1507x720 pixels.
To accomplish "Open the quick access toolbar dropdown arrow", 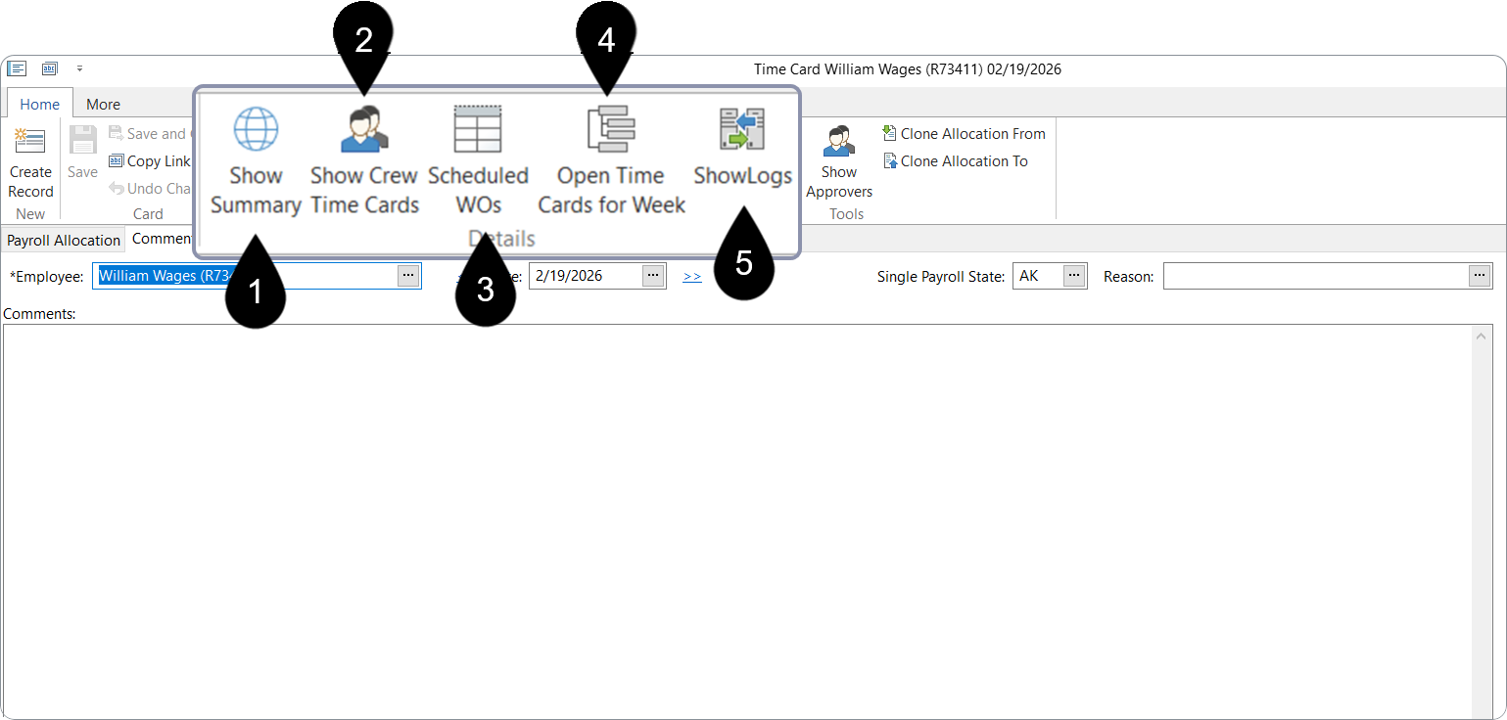I will [80, 68].
